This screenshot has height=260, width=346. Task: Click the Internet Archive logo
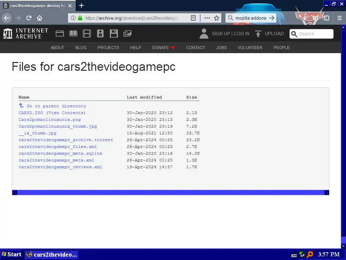tap(26, 34)
